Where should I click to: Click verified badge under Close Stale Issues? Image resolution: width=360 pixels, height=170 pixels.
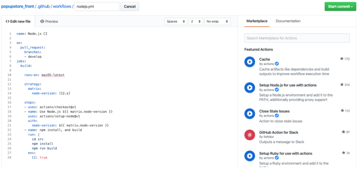[x=277, y=116]
